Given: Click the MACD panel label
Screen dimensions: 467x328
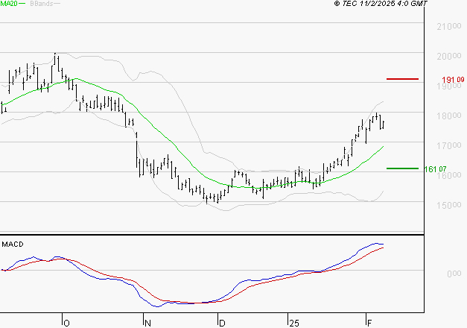Looking at the screenshot, I should pos(13,245).
